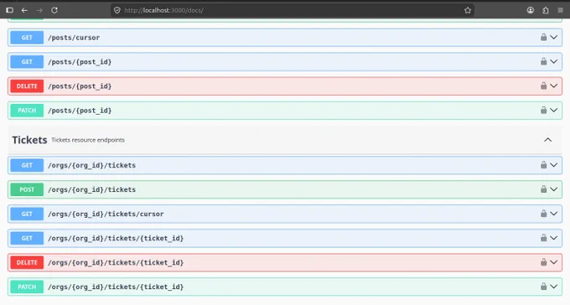Bookmark this page with the star icon

coord(468,10)
